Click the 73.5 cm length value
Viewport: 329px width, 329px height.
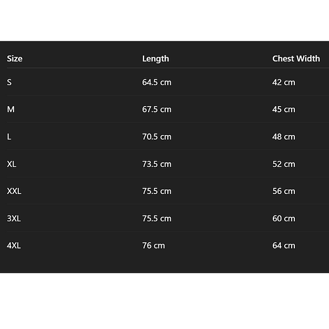click(x=157, y=164)
